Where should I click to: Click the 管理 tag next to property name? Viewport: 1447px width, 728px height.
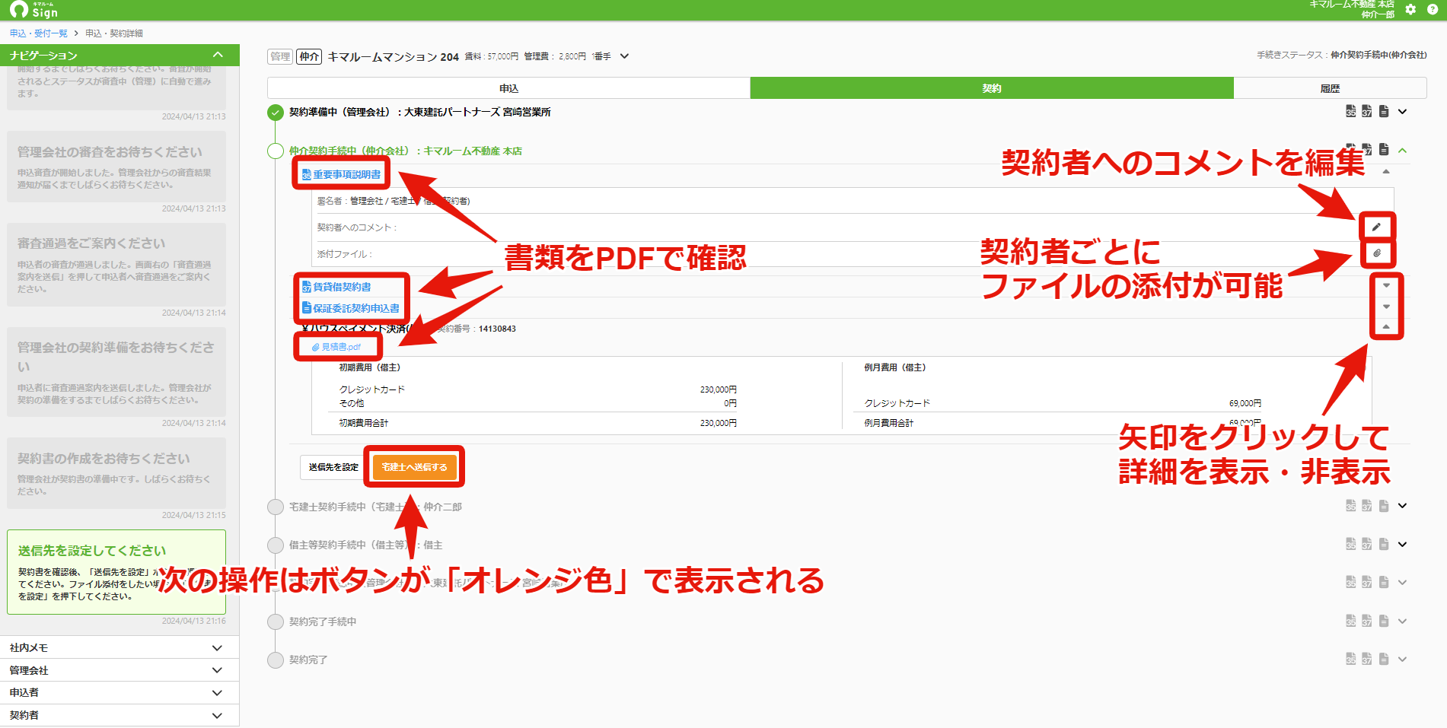click(280, 56)
